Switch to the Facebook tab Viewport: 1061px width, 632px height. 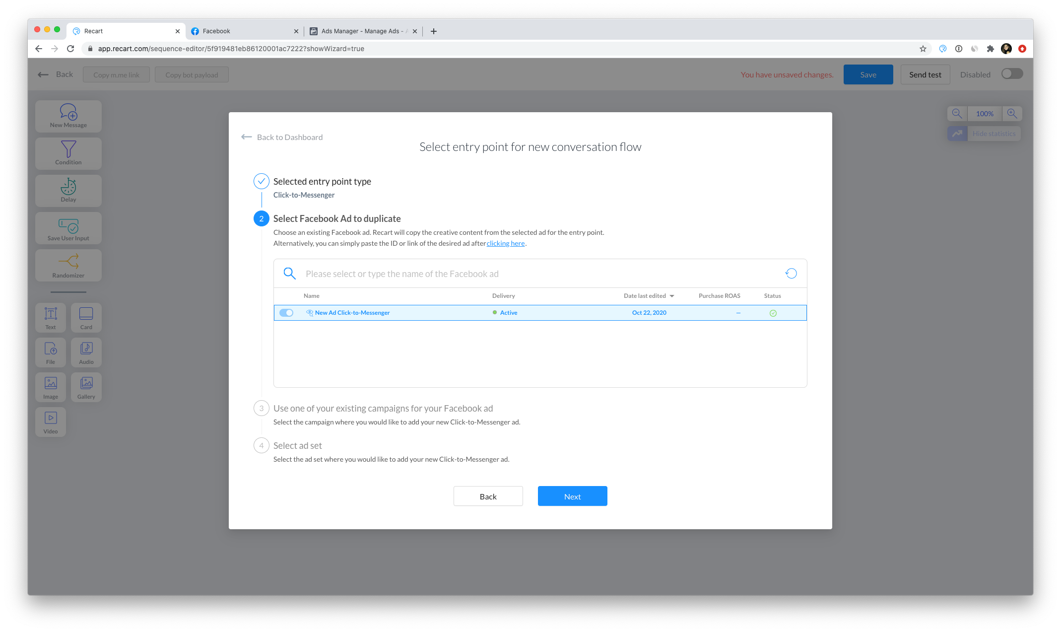(245, 31)
